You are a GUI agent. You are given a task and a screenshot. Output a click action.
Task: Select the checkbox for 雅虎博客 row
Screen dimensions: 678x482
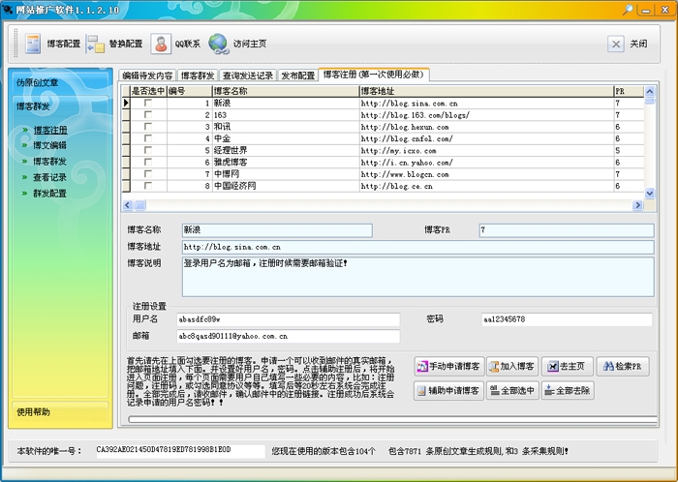click(147, 162)
